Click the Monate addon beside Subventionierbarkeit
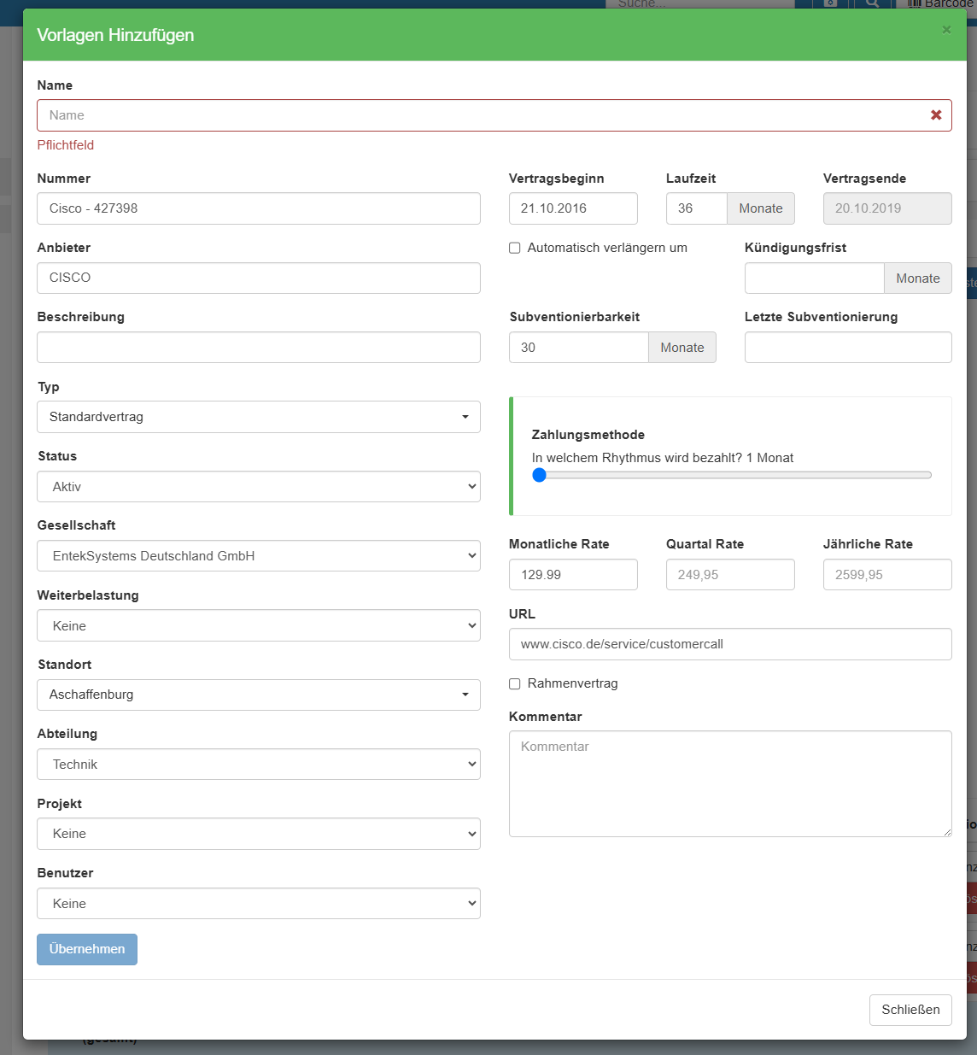This screenshot has width=977, height=1055. point(682,348)
